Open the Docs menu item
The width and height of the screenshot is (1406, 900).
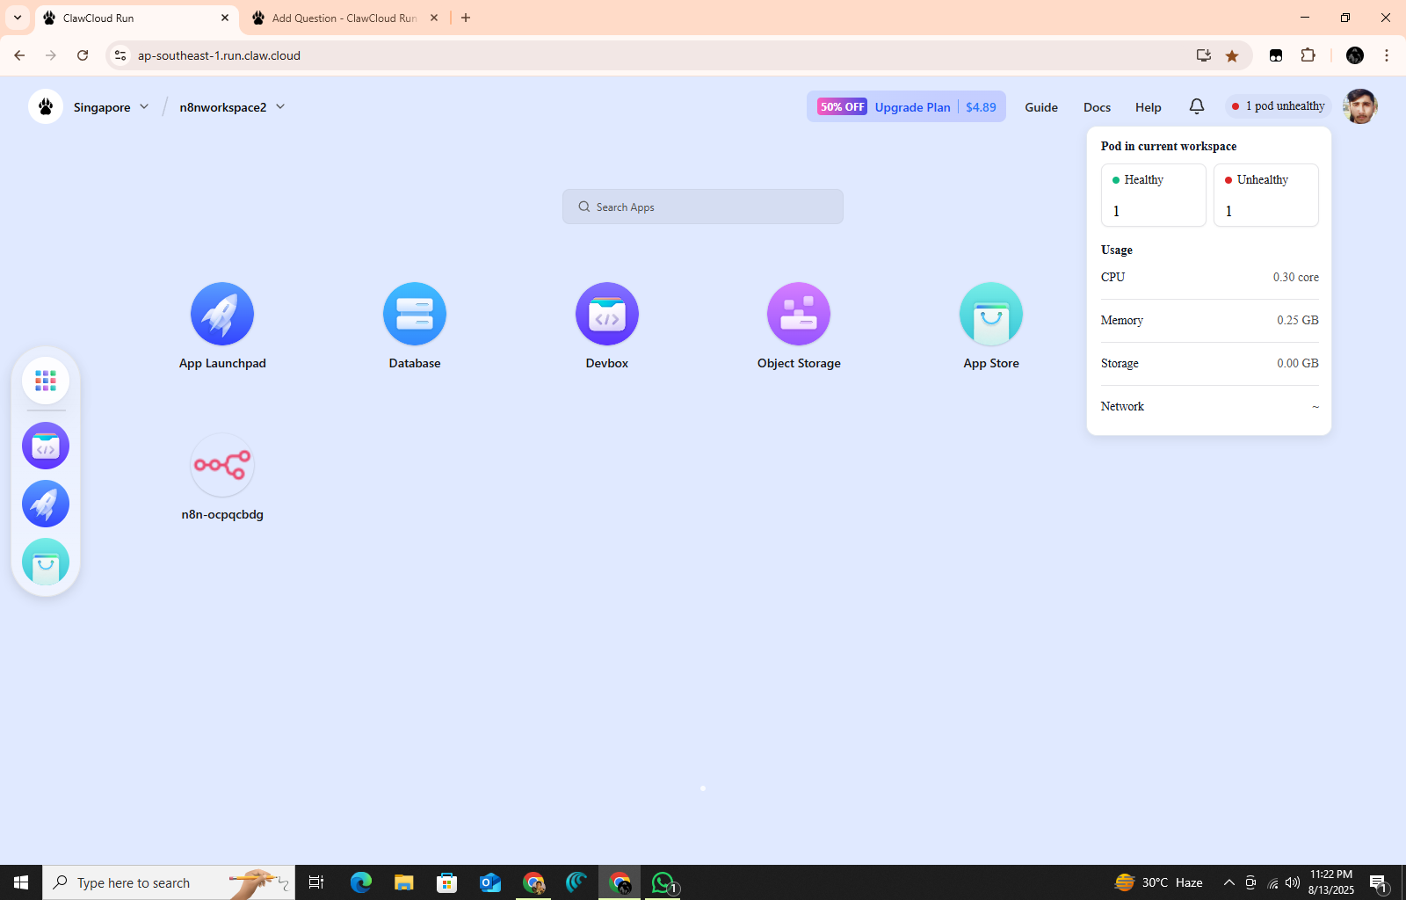click(x=1097, y=107)
